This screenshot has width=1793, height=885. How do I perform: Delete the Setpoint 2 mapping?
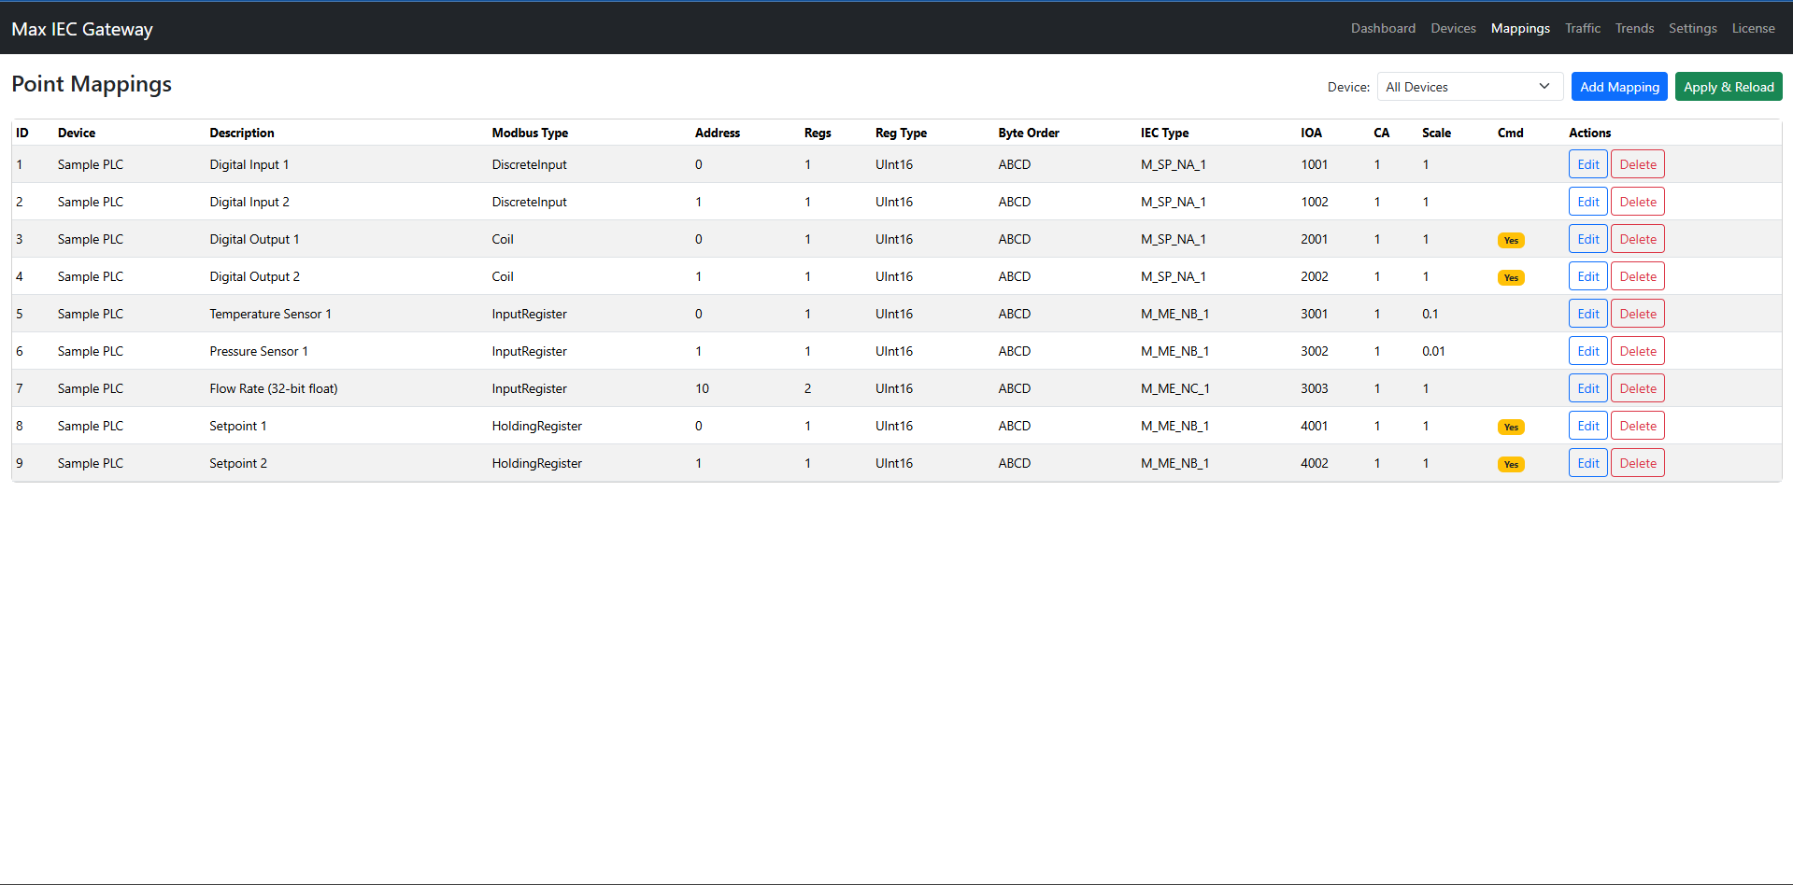pos(1637,462)
